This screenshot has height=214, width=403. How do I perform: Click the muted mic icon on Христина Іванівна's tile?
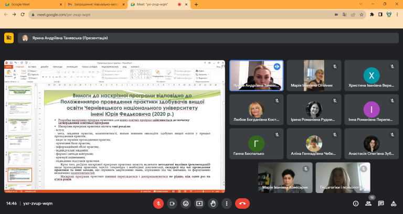tap(392, 67)
